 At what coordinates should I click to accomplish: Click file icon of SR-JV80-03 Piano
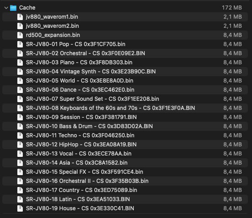pyautogui.click(x=20, y=62)
